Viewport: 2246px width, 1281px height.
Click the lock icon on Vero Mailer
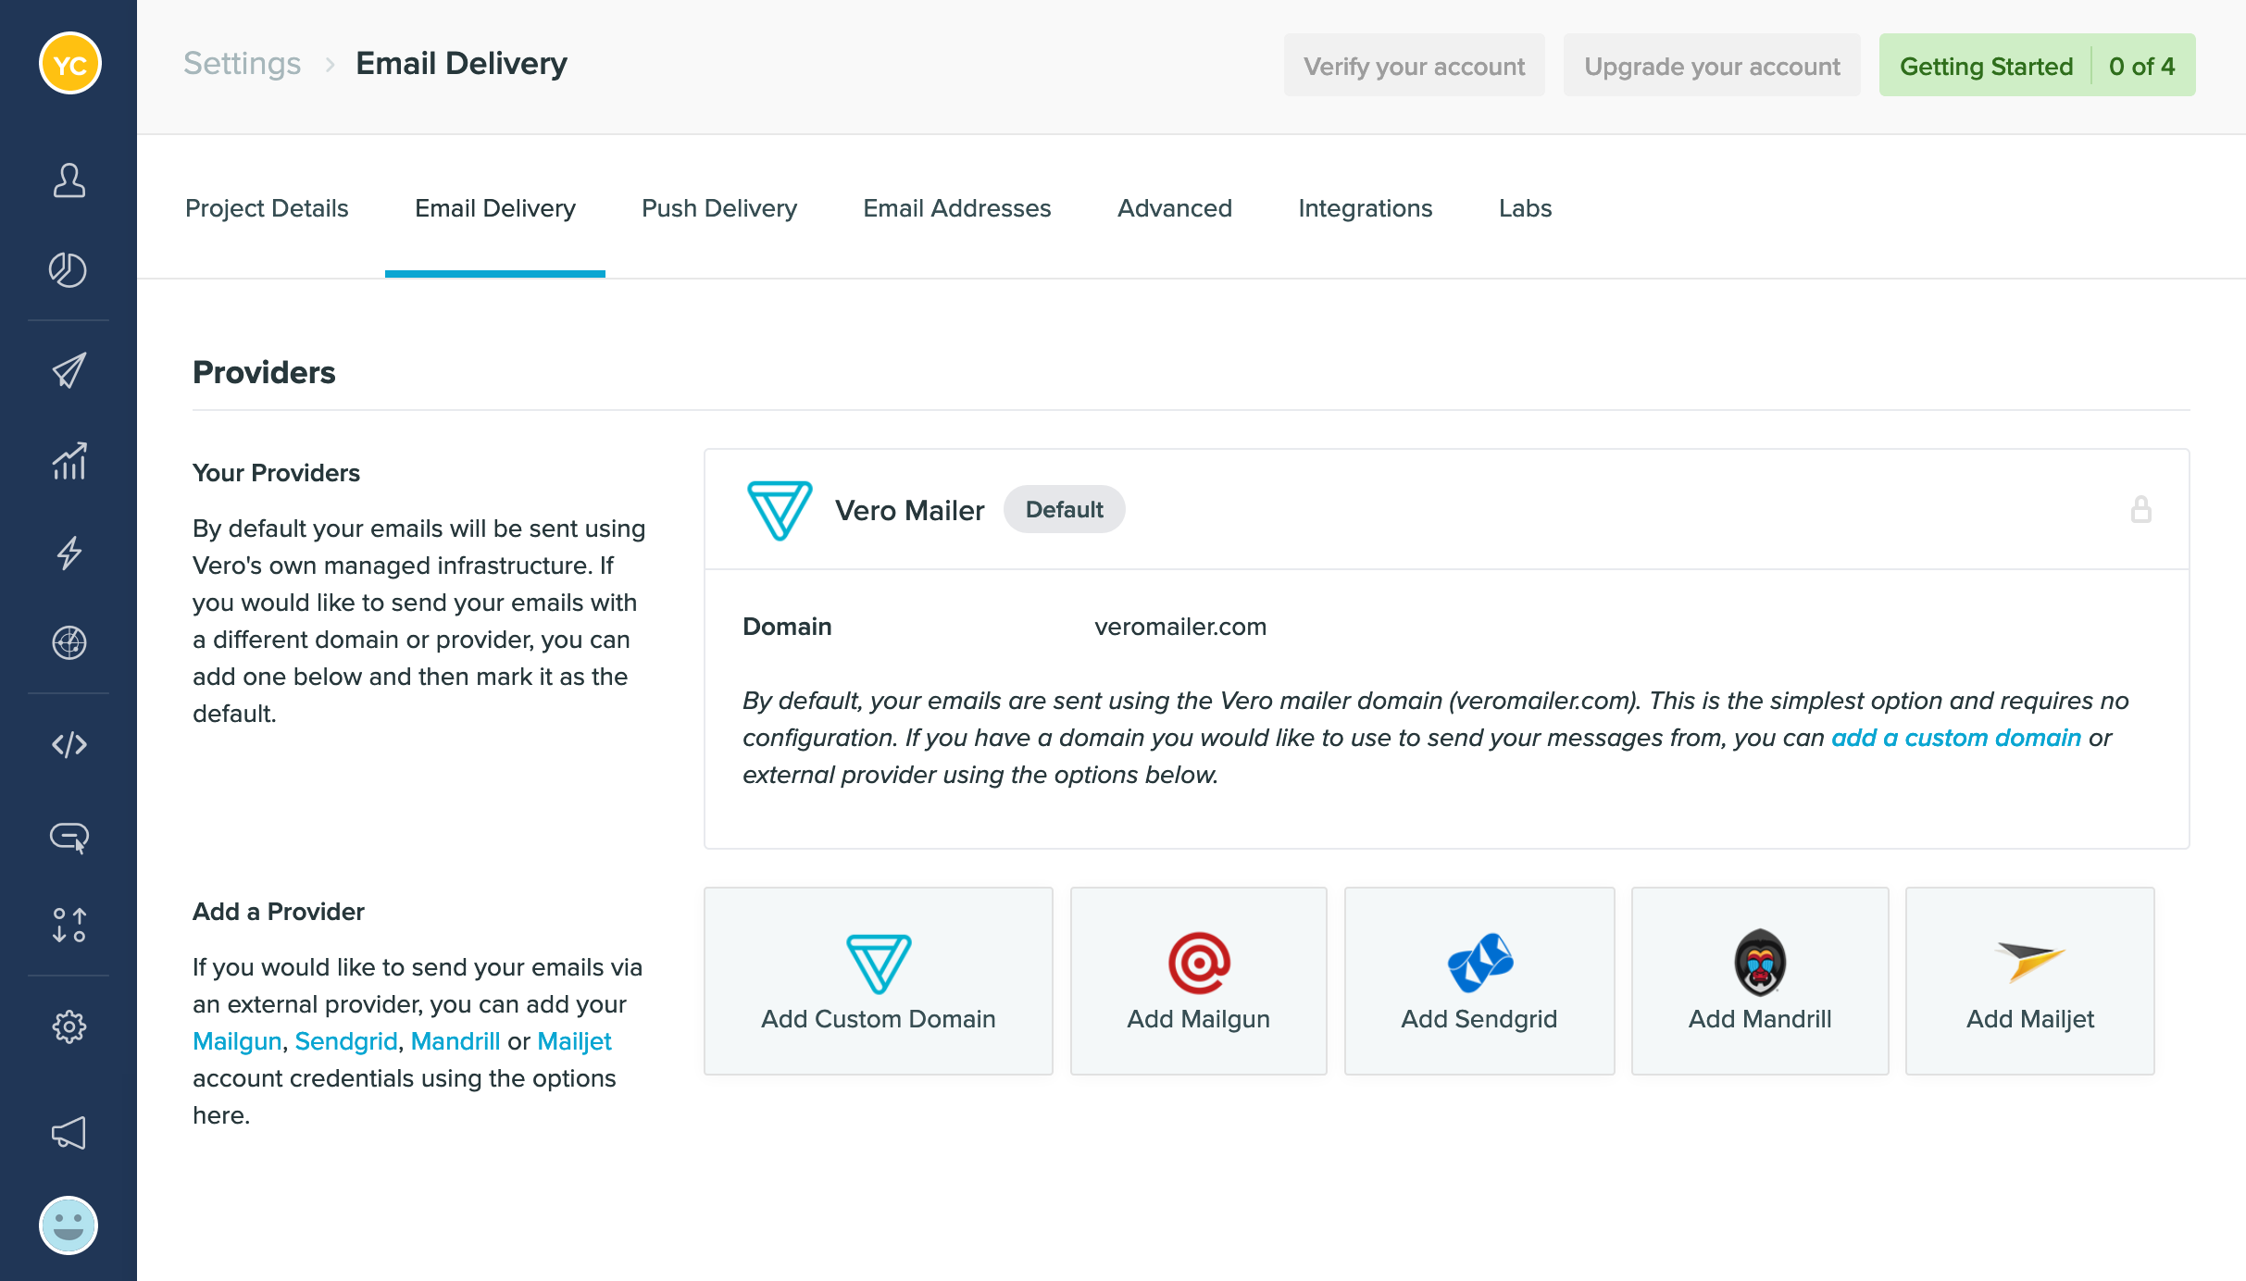tap(2140, 510)
